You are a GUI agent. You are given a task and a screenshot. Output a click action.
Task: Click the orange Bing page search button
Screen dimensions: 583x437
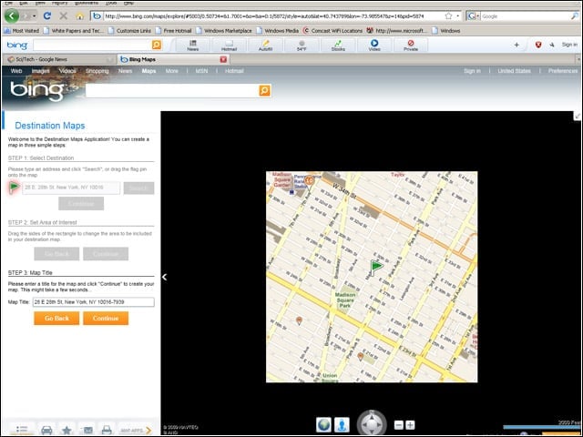pos(265,90)
